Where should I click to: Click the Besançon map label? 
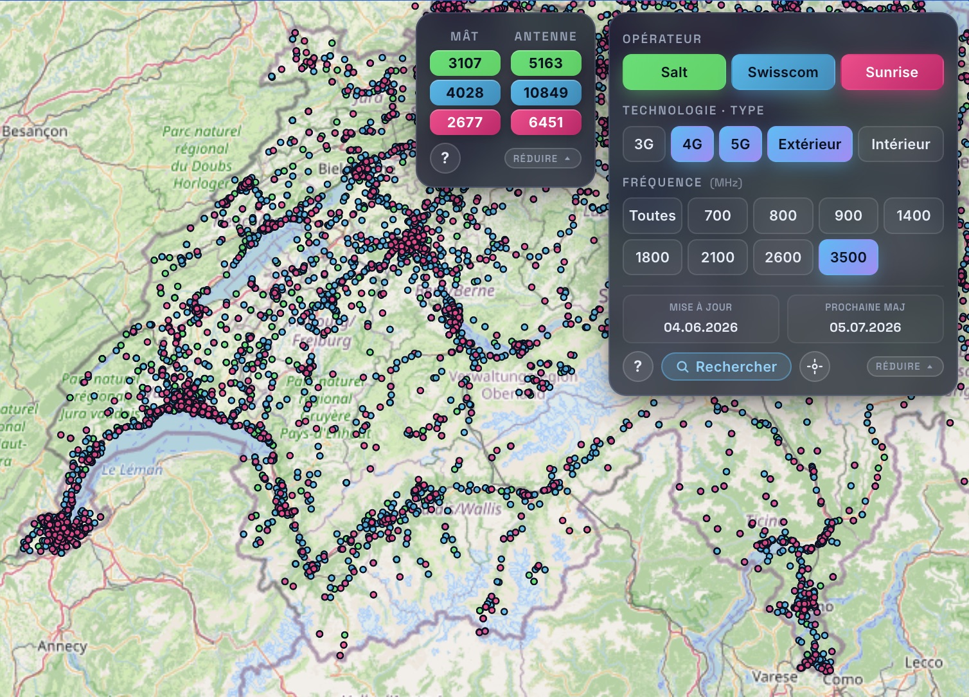point(35,132)
